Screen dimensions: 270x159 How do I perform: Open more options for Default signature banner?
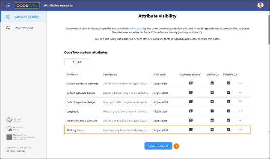(241, 93)
